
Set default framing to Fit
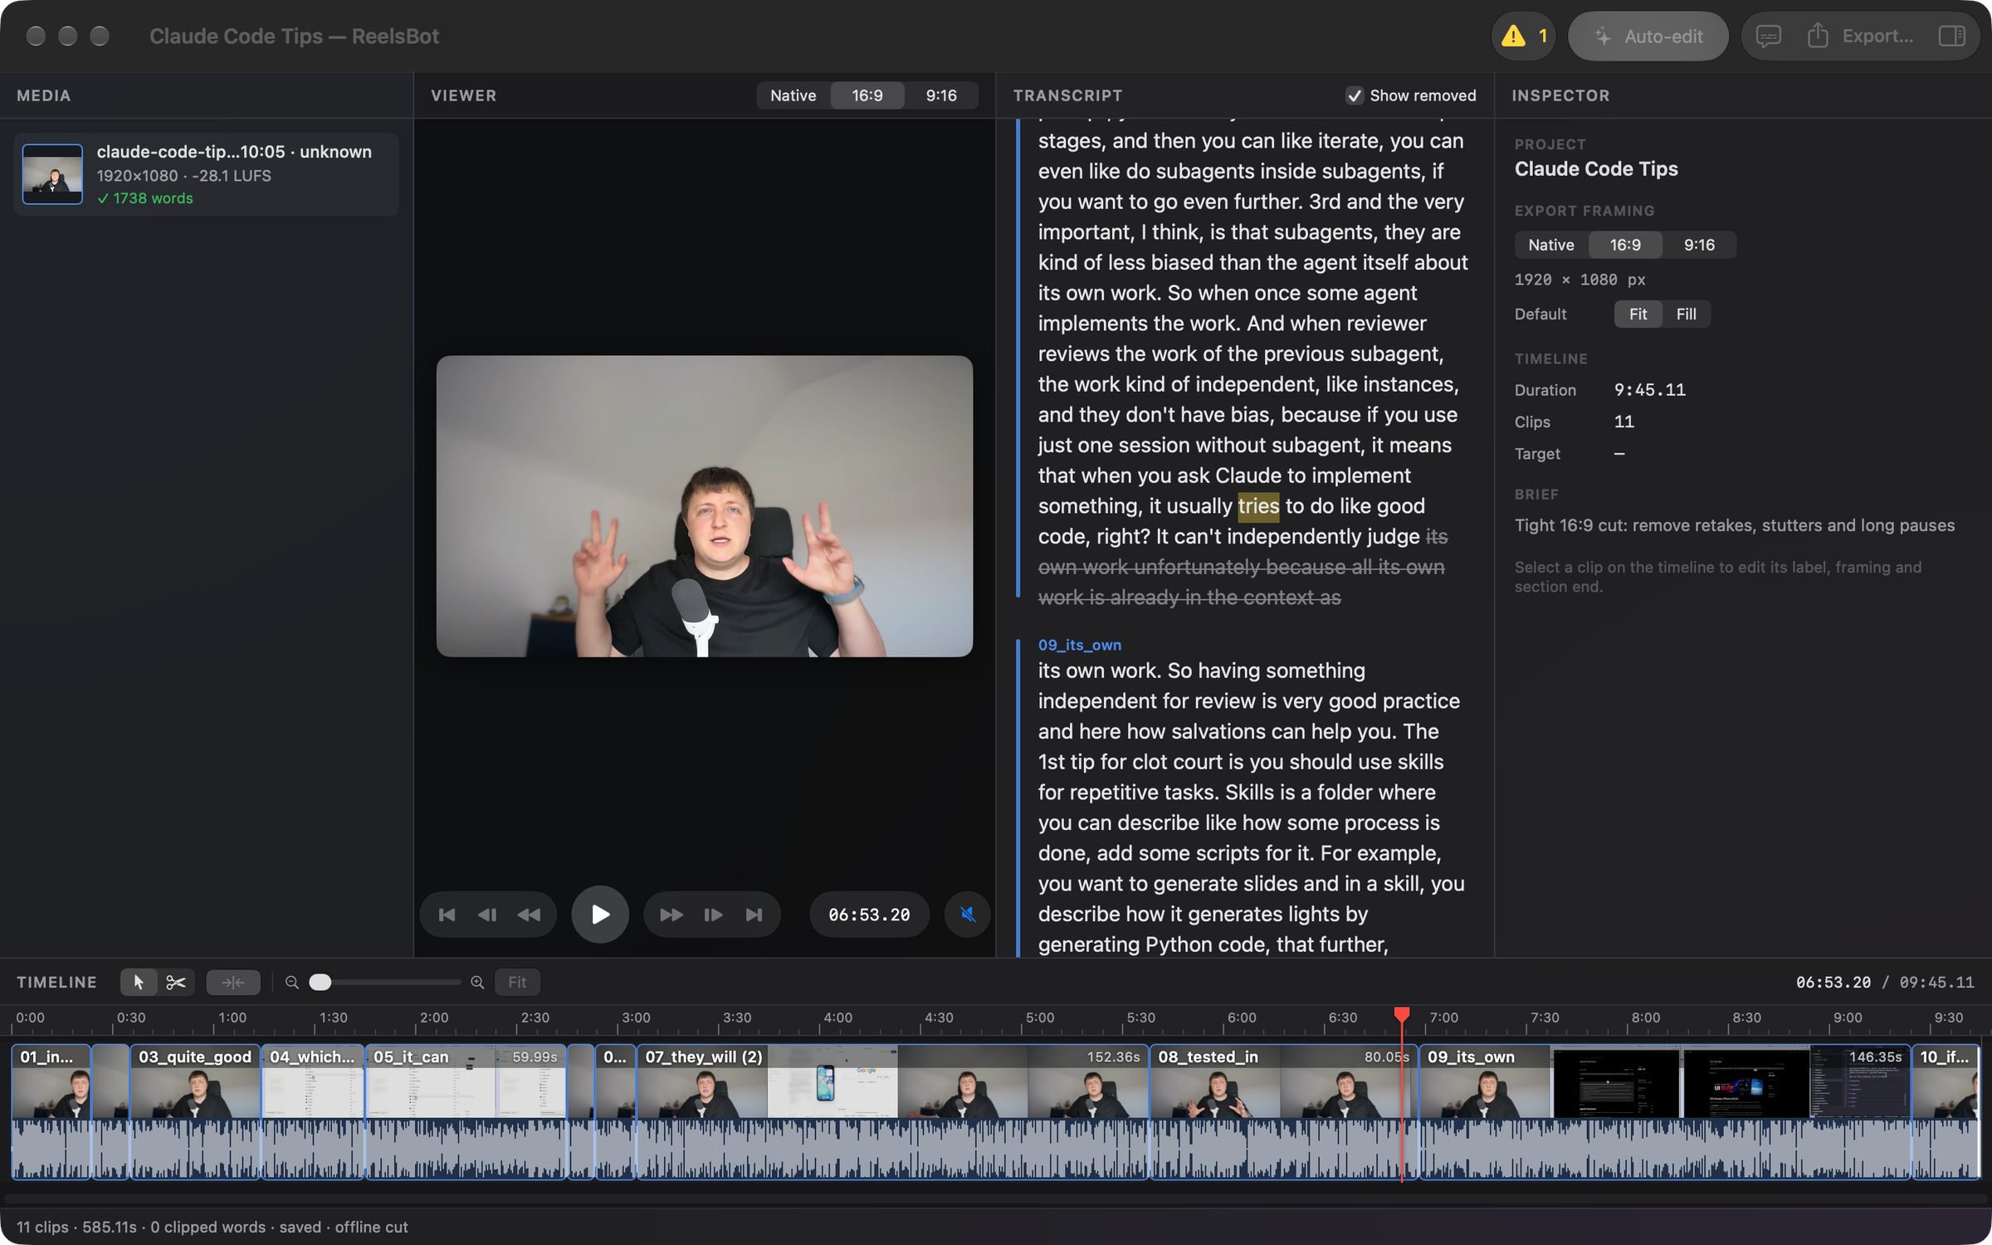[x=1638, y=314]
